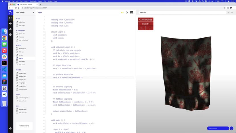236x133 pixels.
Task: Collapse the Cloth Studios file panel chevron
Action: click(x=33, y=13)
